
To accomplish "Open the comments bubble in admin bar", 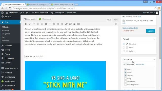I will 28,13.
